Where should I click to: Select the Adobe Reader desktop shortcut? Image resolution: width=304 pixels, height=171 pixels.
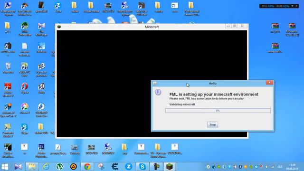pyautogui.click(x=8, y=90)
